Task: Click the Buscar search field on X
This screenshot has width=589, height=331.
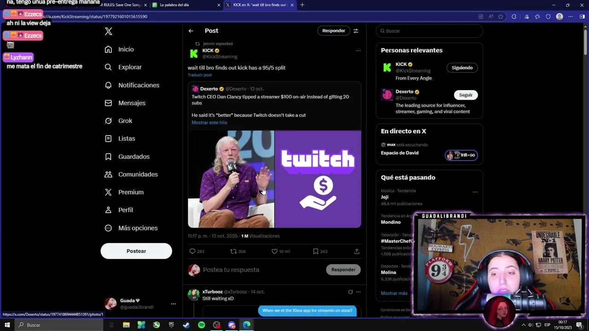Action: click(x=429, y=31)
